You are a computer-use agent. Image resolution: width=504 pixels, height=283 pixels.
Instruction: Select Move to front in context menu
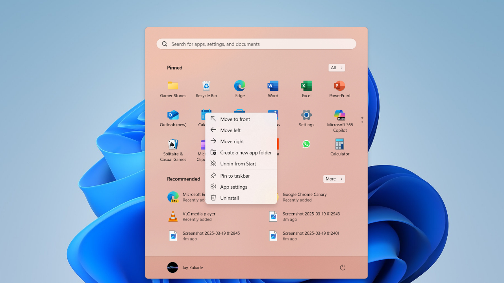pyautogui.click(x=241, y=119)
